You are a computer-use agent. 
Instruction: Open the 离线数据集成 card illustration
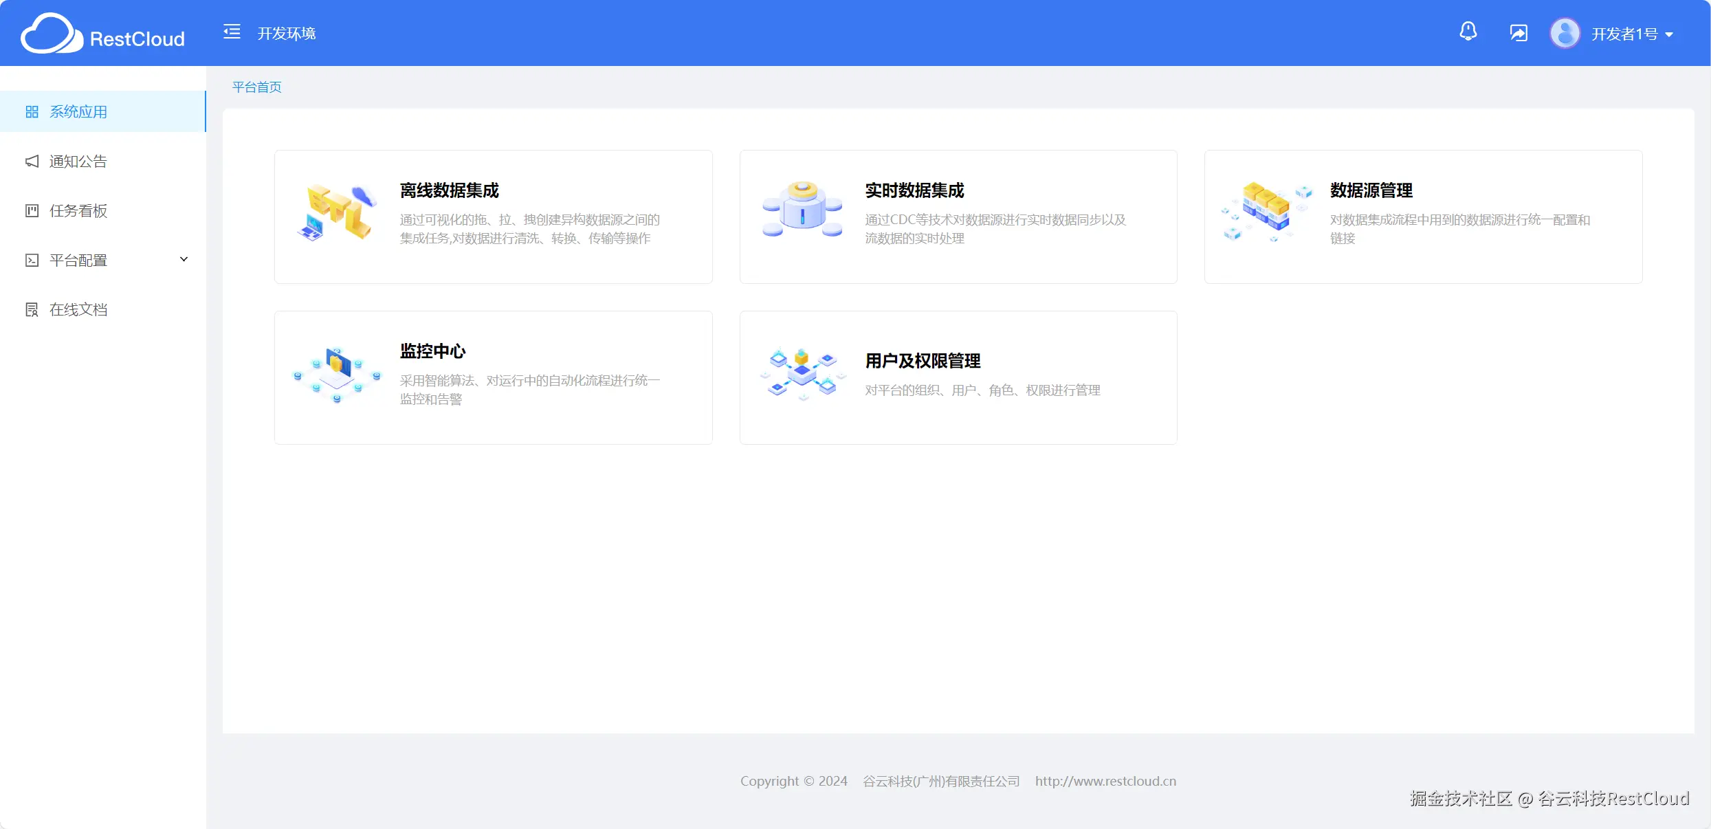[338, 212]
